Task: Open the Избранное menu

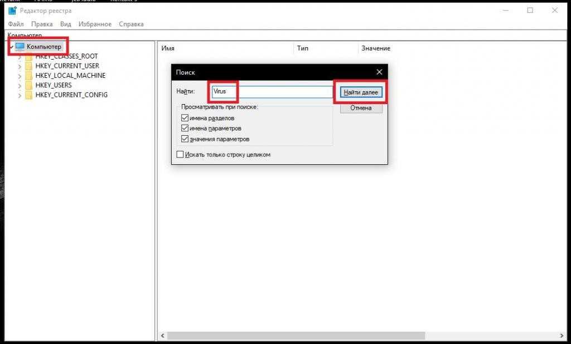Action: pos(95,24)
